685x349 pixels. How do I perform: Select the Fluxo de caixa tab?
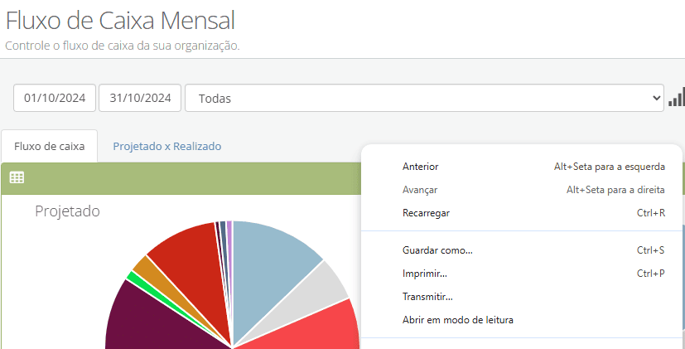pos(50,146)
